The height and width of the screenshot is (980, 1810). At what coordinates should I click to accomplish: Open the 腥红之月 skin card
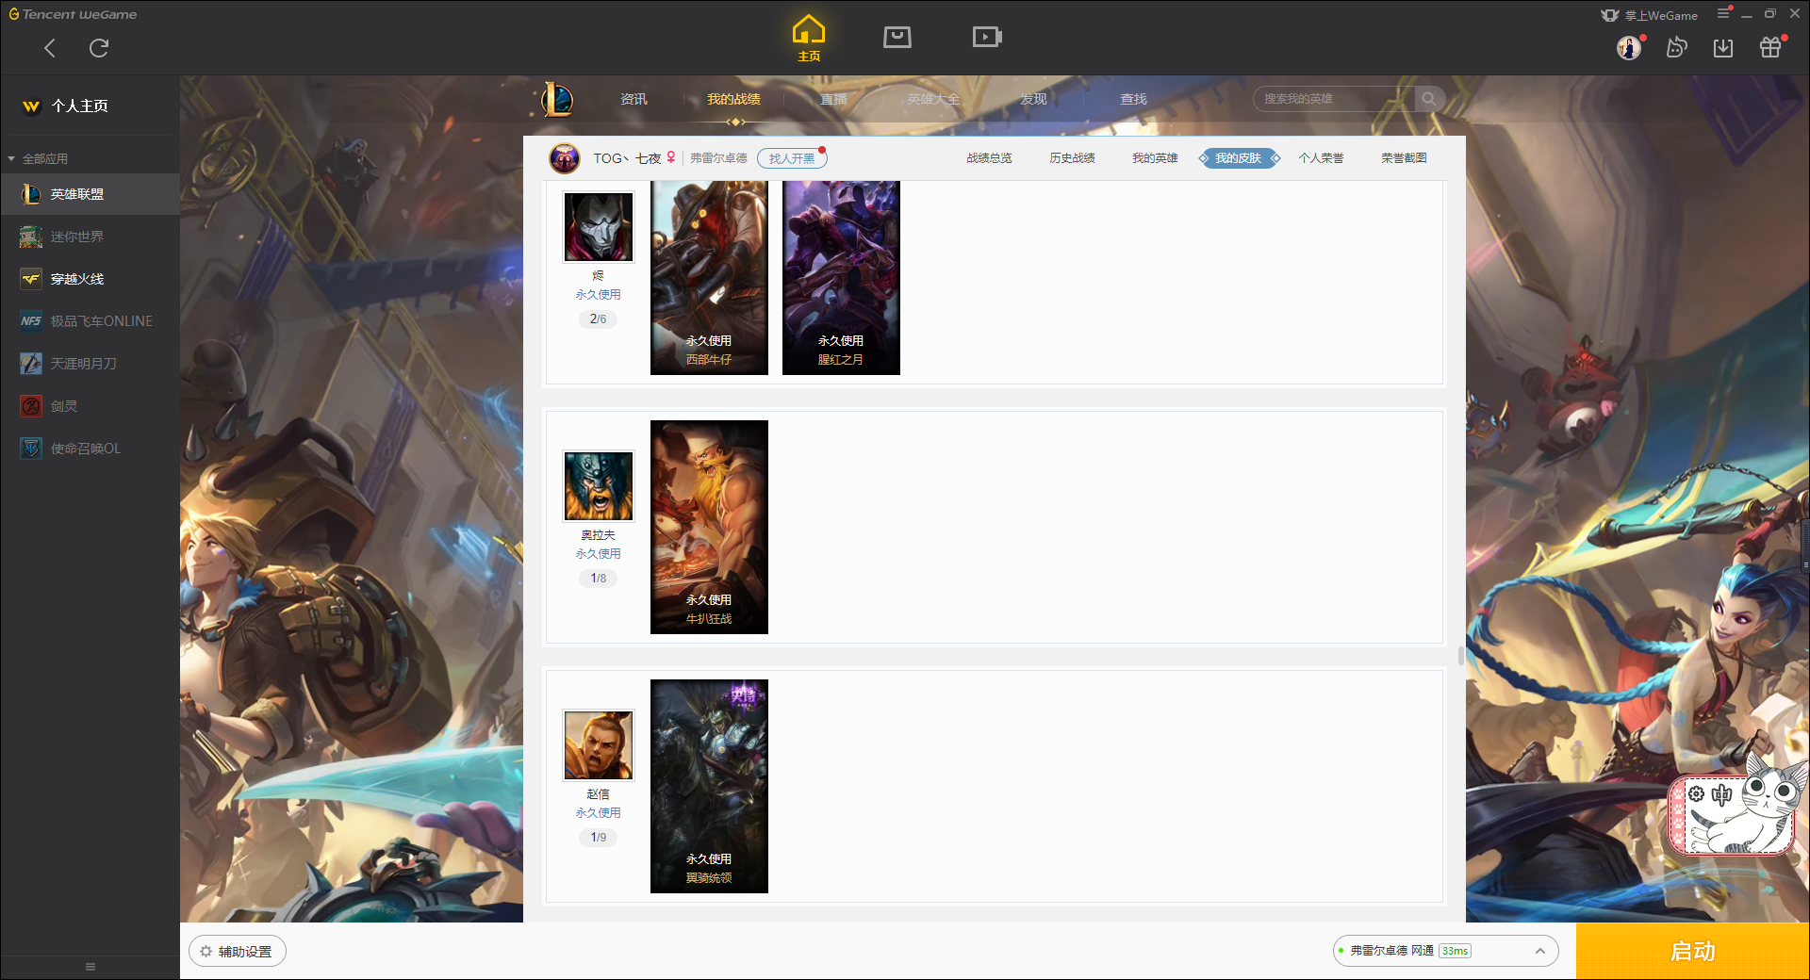tap(841, 278)
